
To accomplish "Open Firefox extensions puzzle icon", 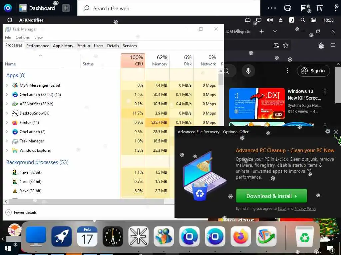I will [x=321, y=45].
